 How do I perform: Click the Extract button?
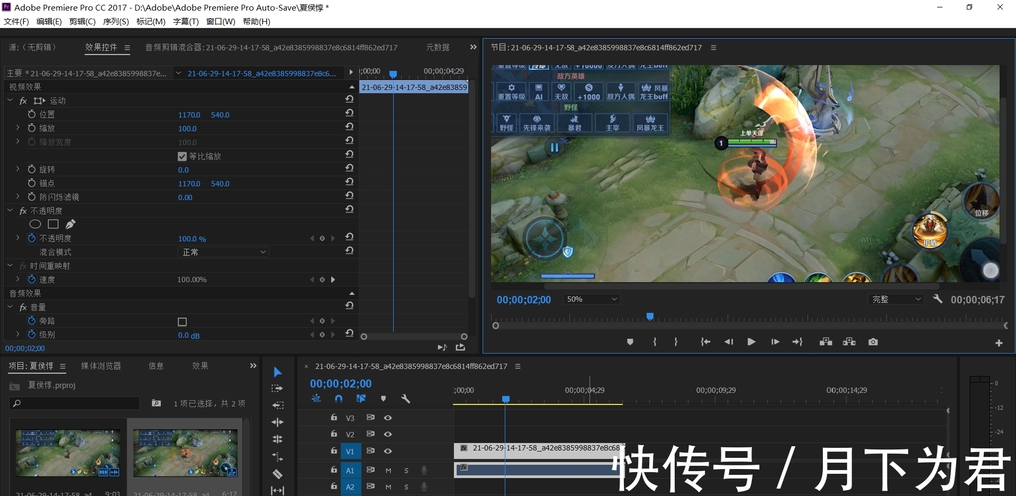849,342
